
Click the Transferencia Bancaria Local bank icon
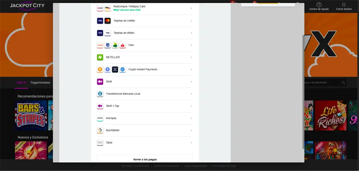click(100, 94)
